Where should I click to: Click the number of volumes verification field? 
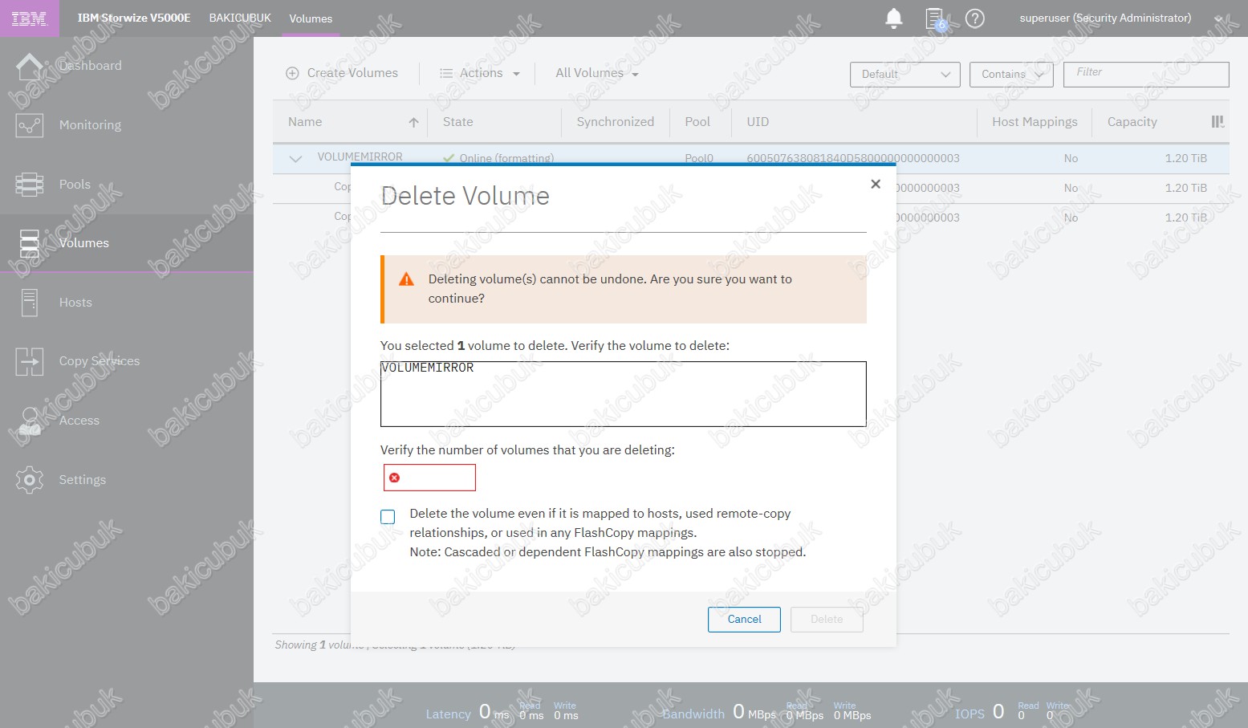point(429,478)
